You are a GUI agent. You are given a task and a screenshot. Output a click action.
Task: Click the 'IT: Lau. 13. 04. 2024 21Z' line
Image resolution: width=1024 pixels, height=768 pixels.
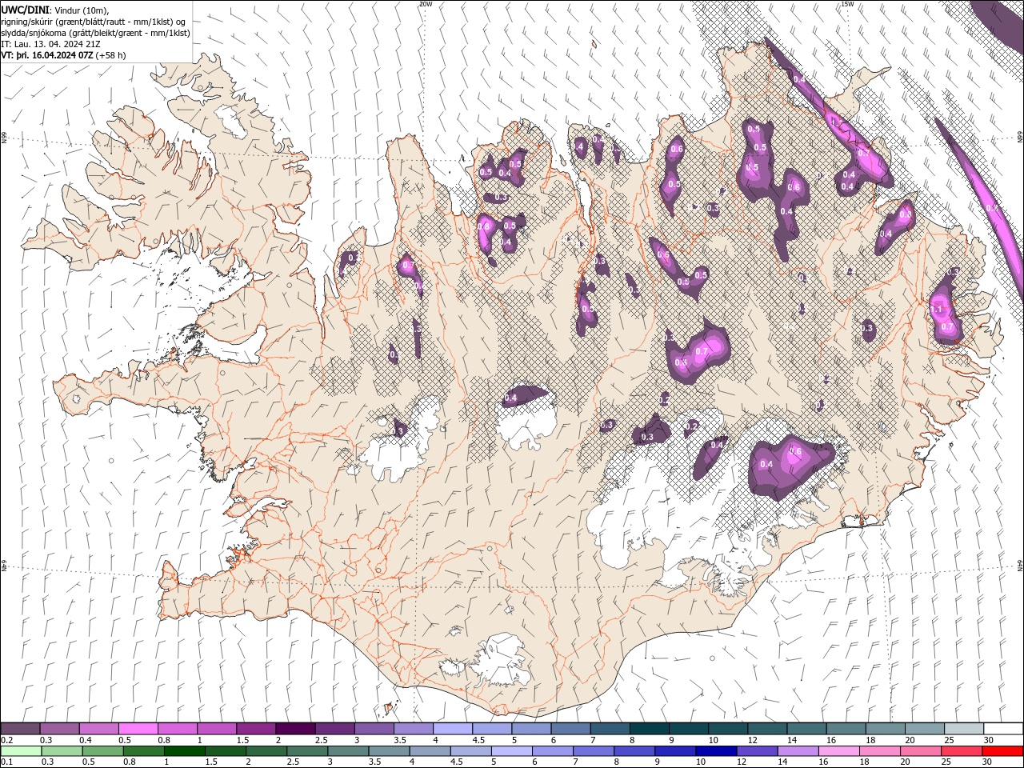[50, 44]
